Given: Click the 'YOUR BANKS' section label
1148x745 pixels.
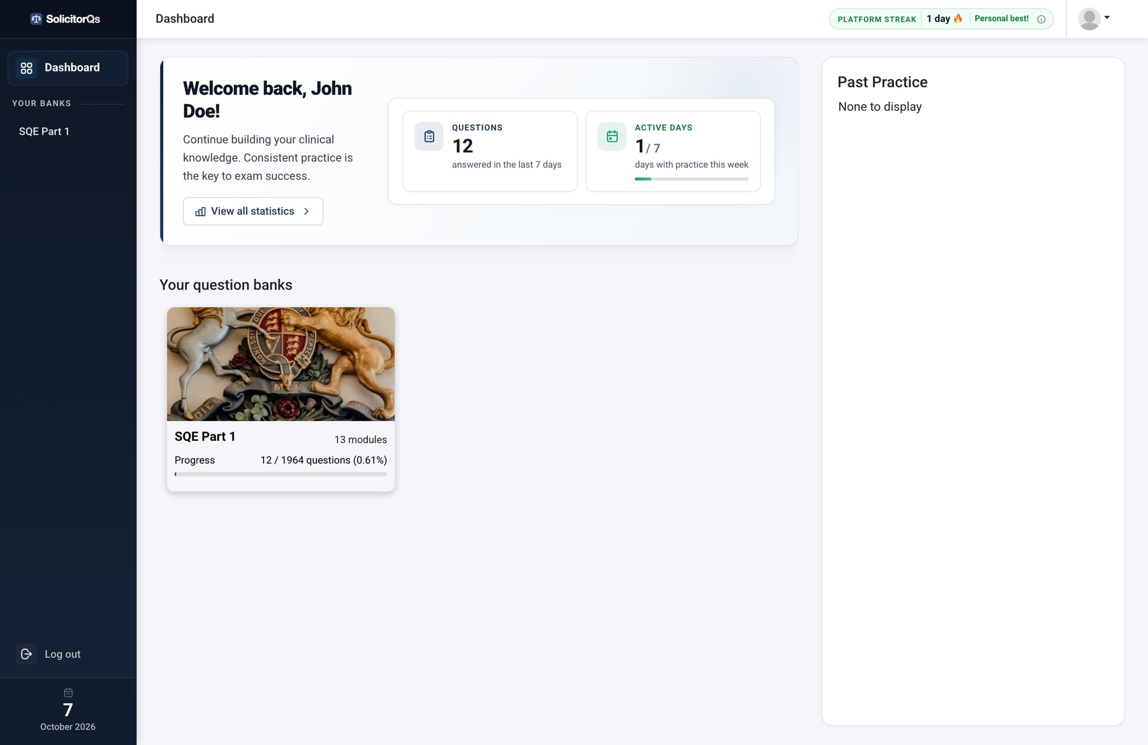Looking at the screenshot, I should pos(41,104).
